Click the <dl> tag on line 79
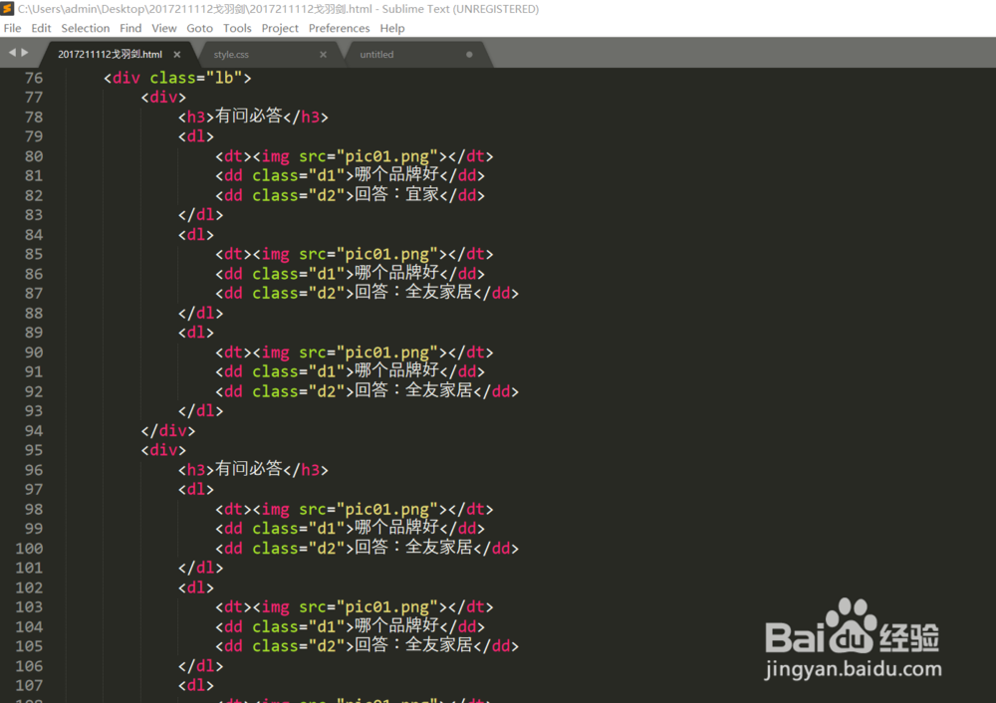 (x=195, y=136)
